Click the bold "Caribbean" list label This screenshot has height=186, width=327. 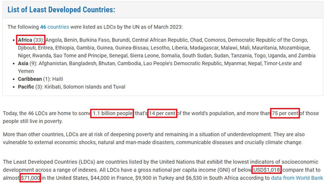click(30, 79)
